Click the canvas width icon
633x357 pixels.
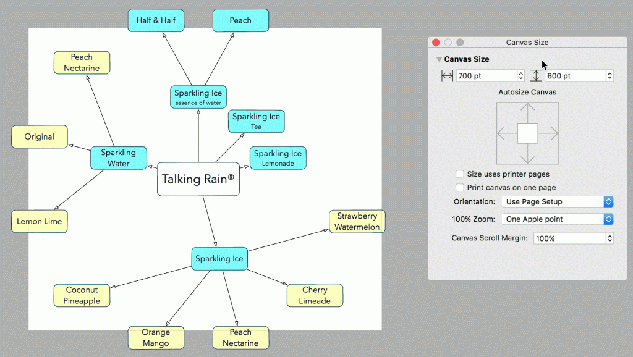point(447,76)
